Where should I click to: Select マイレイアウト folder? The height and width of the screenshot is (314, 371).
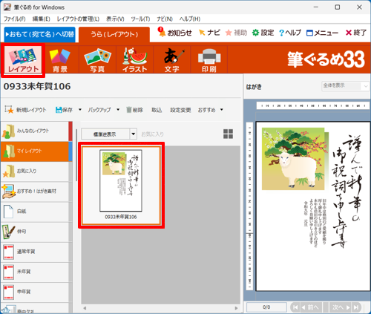35,151
